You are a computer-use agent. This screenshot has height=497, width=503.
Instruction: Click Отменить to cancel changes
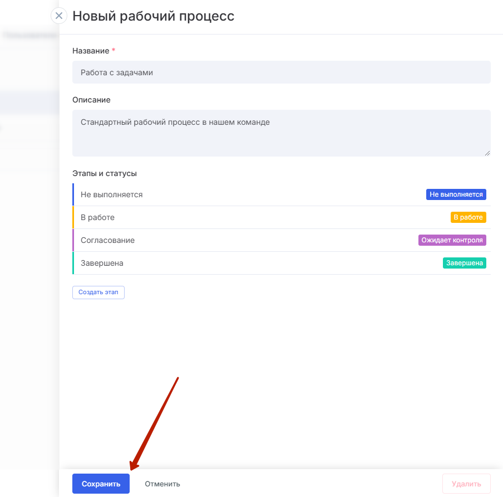pyautogui.click(x=162, y=484)
